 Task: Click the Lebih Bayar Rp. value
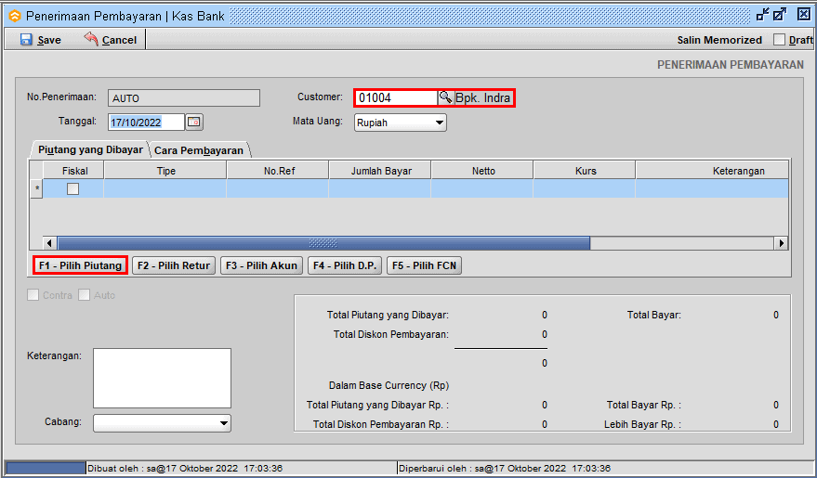tap(776, 424)
